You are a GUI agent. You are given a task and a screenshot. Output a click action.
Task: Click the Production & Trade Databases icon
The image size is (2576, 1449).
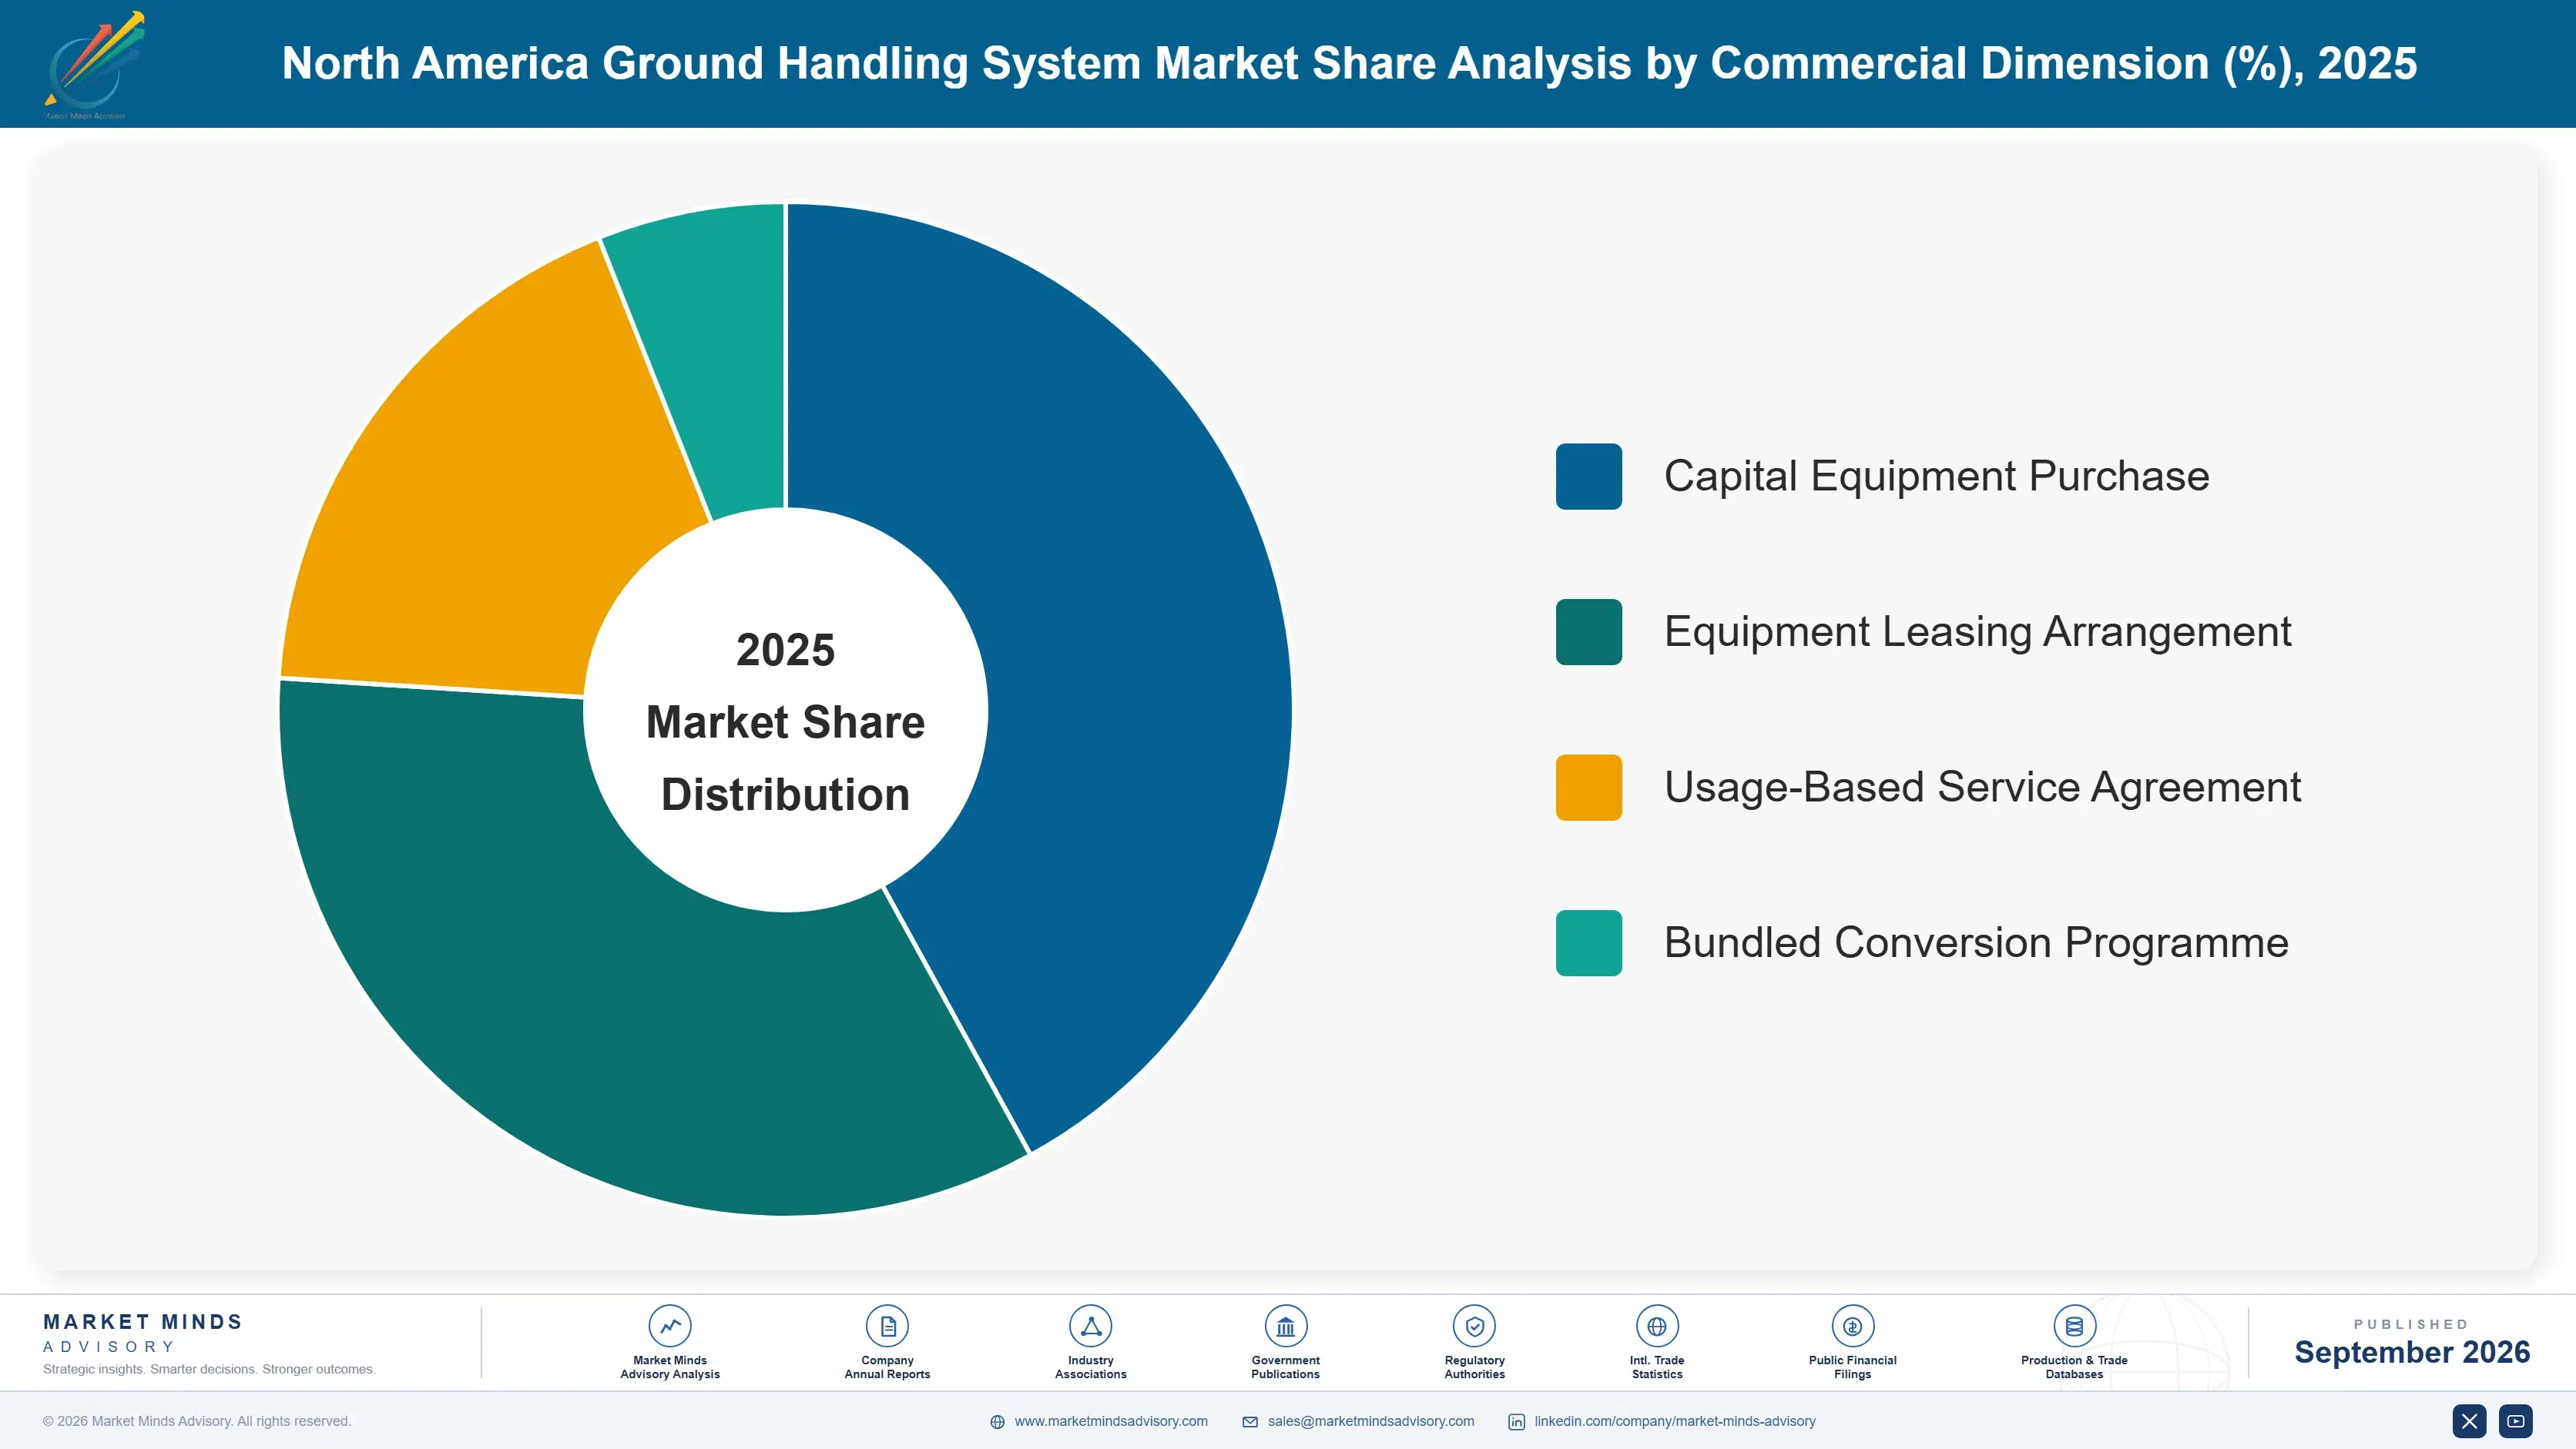point(2074,1326)
